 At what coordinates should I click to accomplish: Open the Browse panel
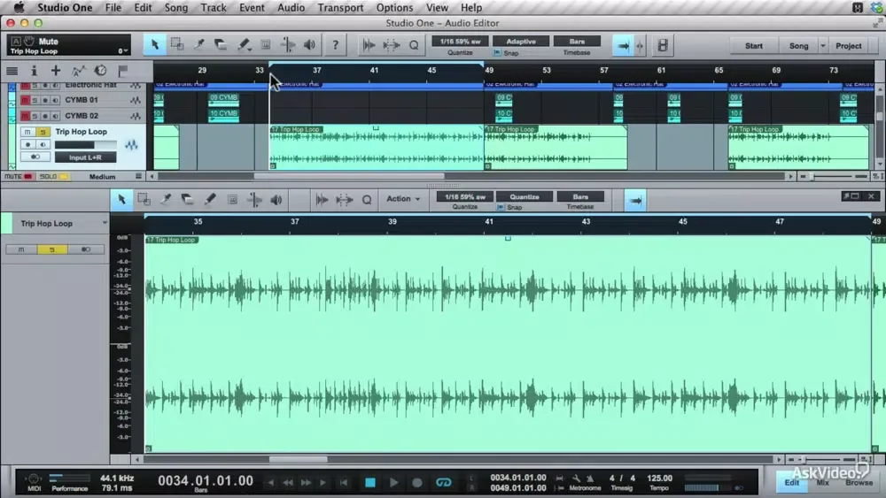coord(859,482)
